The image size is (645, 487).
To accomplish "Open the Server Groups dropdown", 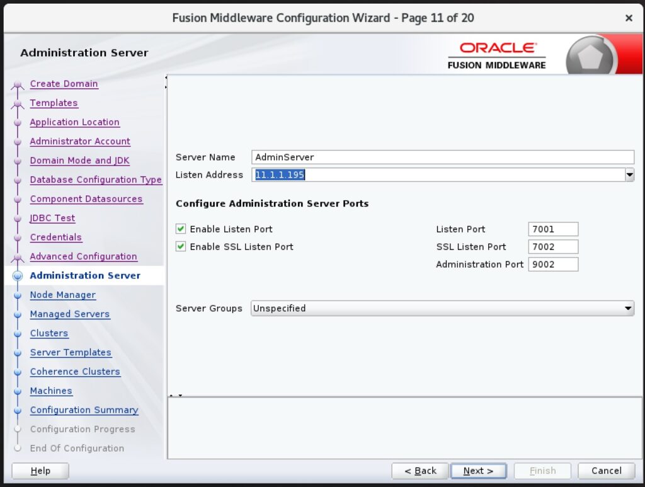I will point(442,309).
